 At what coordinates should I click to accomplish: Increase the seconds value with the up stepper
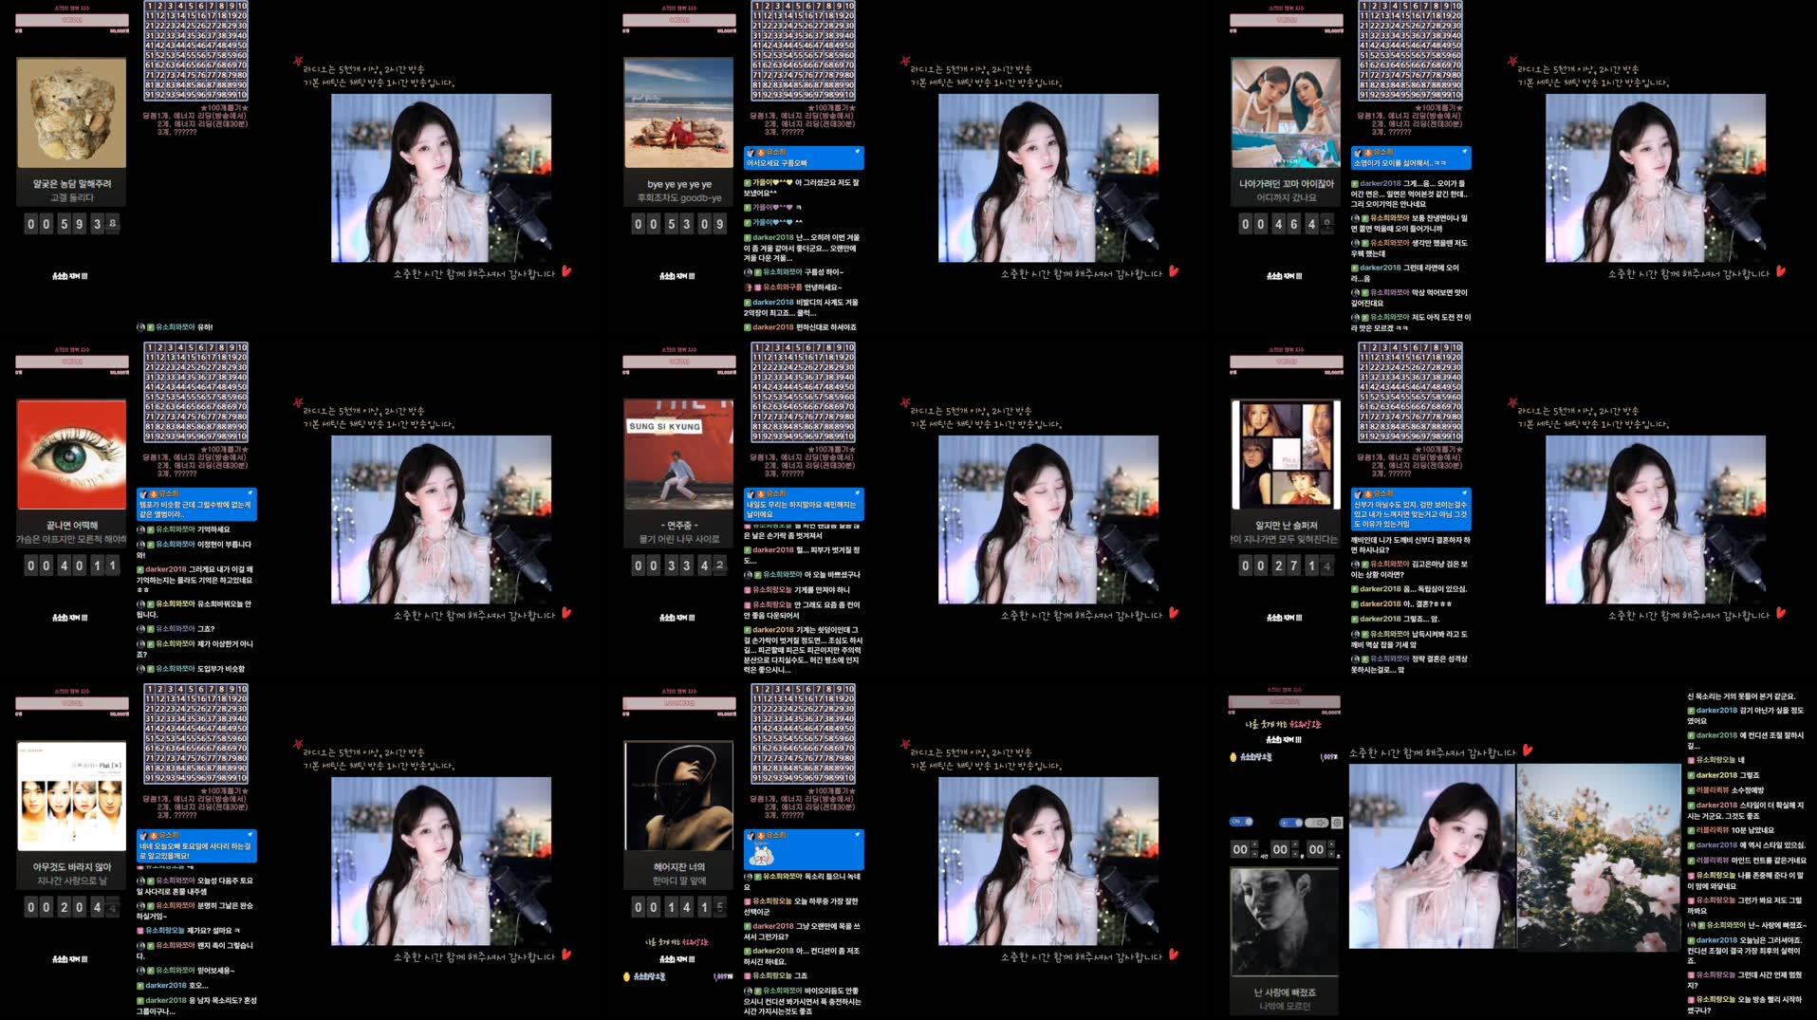tap(1331, 844)
